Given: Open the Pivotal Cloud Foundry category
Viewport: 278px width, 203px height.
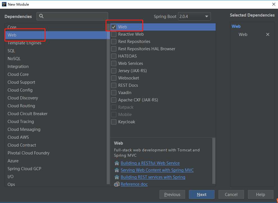Looking at the screenshot, I should click(x=56, y=153).
